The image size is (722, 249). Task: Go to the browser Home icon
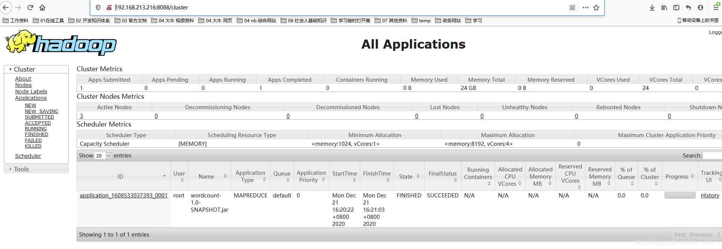(x=42, y=8)
